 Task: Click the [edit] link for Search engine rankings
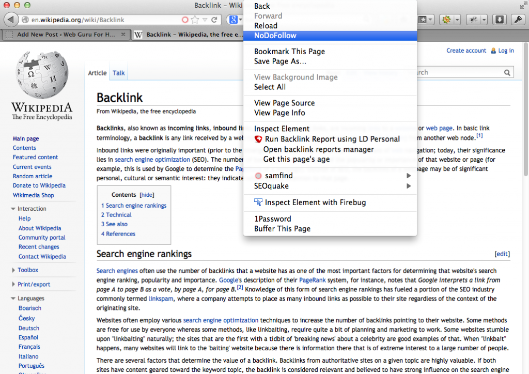(502, 254)
